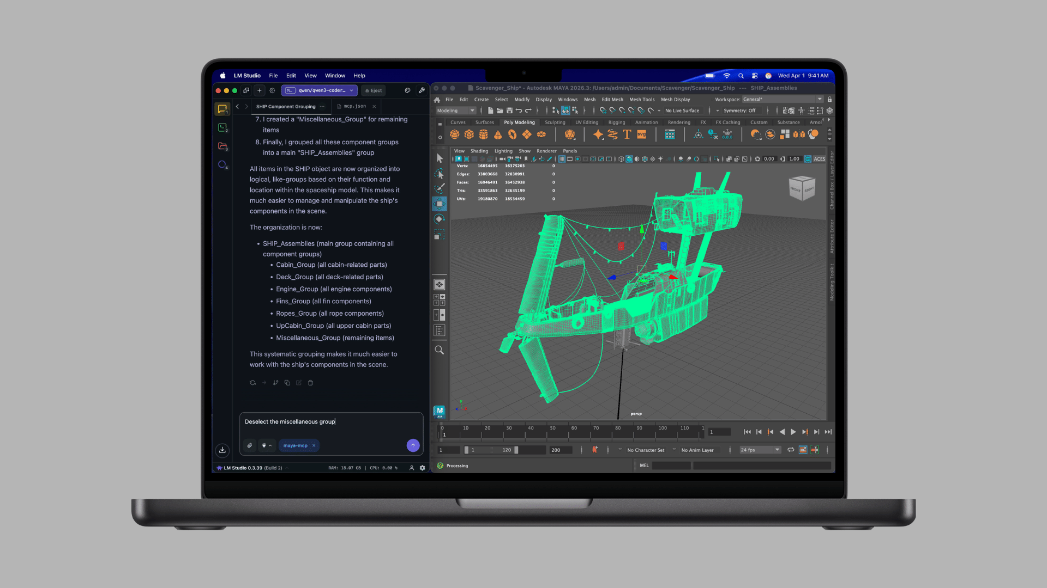The image size is (1047, 588).
Task: Open the qwen3-coder model selector dropdown
Action: (320, 90)
